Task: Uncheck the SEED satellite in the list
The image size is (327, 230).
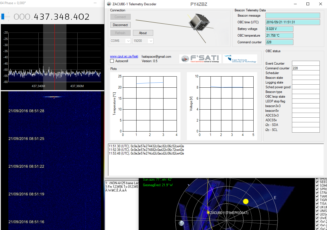Action: [317, 182]
